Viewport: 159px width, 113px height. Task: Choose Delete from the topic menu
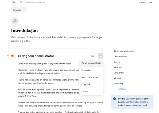pyautogui.click(x=91, y=92)
